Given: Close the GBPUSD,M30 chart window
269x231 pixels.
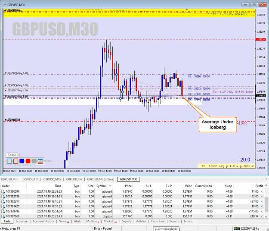Looking at the screenshot, I should tap(262, 5).
